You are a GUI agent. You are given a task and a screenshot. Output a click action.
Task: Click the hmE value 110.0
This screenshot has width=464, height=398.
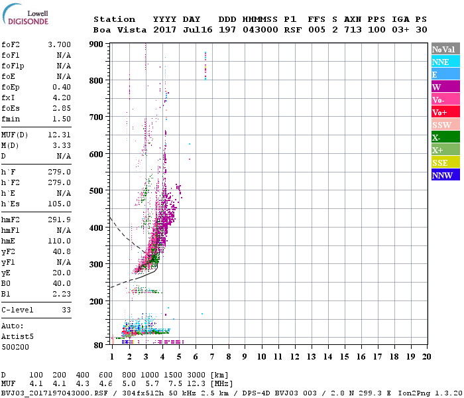click(59, 241)
